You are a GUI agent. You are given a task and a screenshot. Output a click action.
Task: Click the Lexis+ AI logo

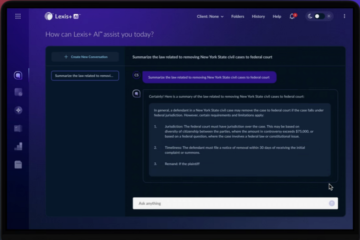[62, 16]
